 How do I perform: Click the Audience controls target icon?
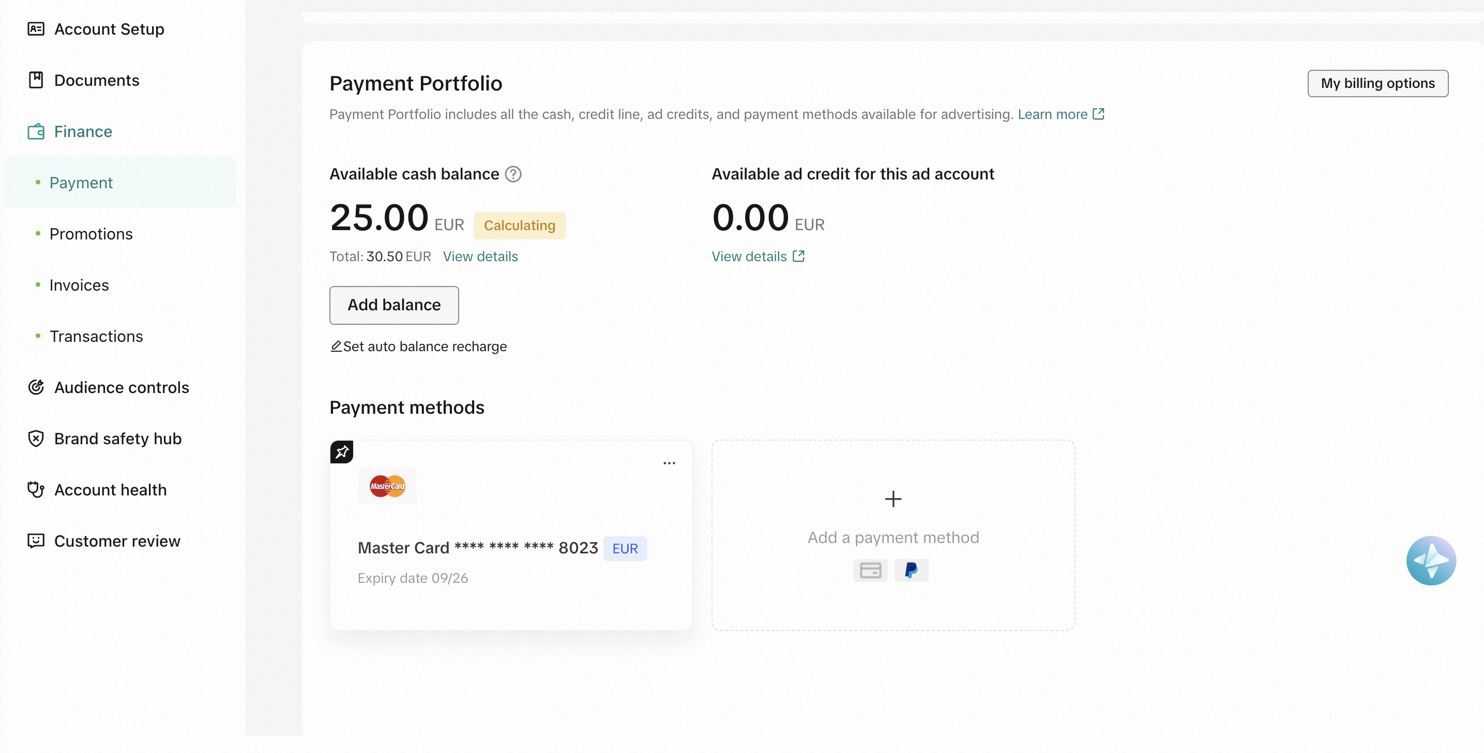(36, 387)
